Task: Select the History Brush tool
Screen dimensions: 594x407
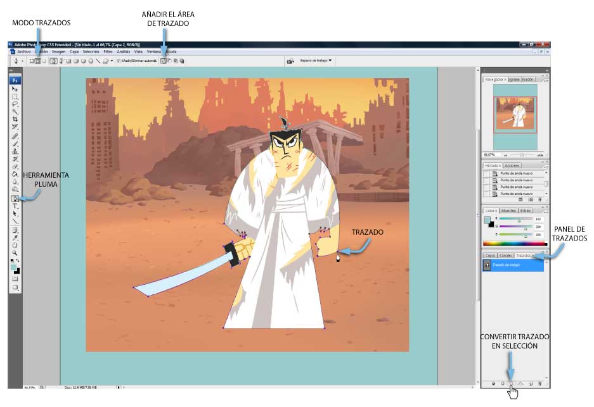Action: coord(15,159)
